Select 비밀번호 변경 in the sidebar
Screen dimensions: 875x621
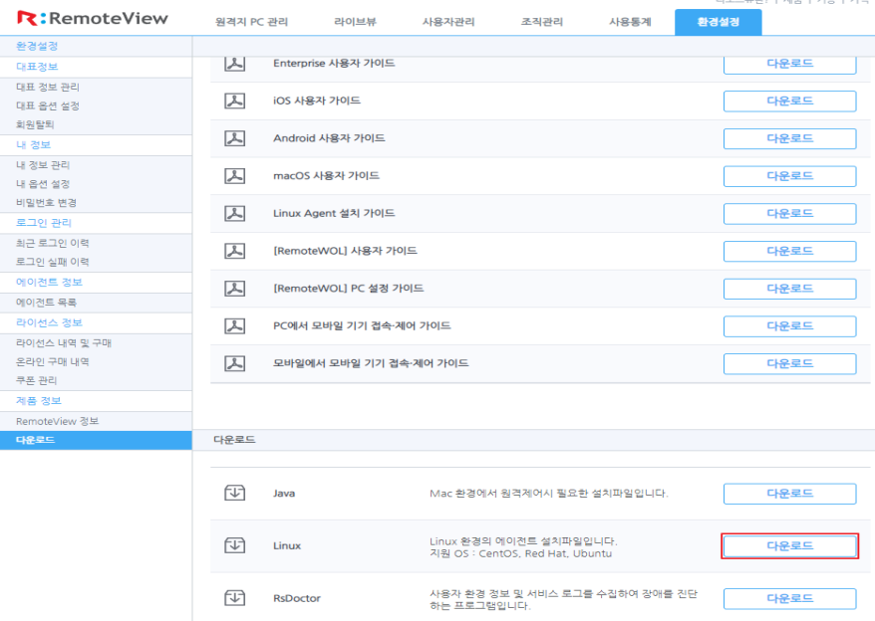(x=46, y=202)
